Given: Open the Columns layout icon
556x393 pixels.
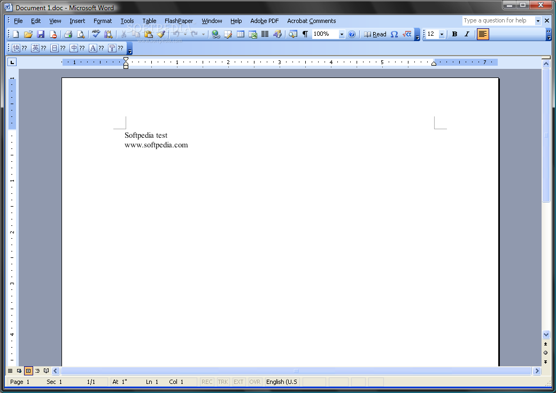Looking at the screenshot, I should 265,34.
